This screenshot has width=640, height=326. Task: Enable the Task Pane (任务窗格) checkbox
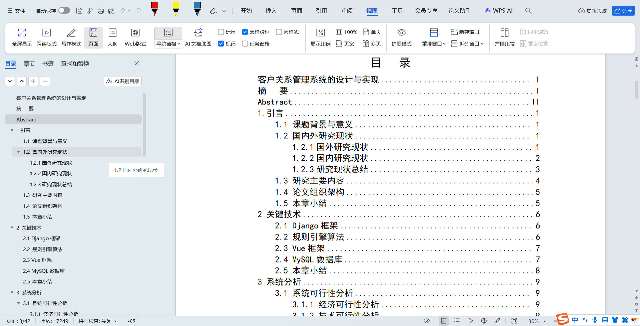click(245, 44)
